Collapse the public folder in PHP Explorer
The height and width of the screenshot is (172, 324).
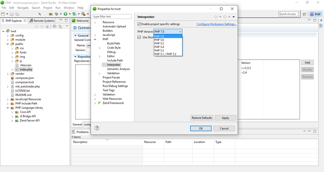point(8,44)
